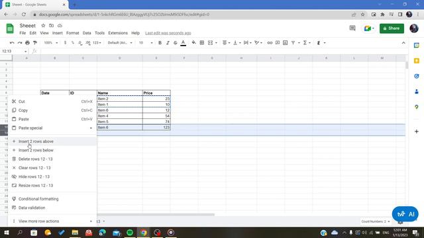Image resolution: width=424 pixels, height=238 pixels.
Task: Open the zoom level dropdown
Action: 51,42
